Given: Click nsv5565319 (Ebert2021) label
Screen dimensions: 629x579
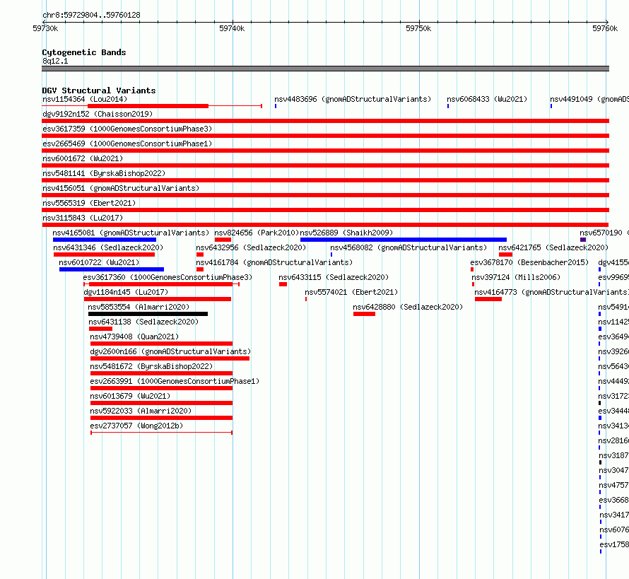Looking at the screenshot, I should [89, 203].
